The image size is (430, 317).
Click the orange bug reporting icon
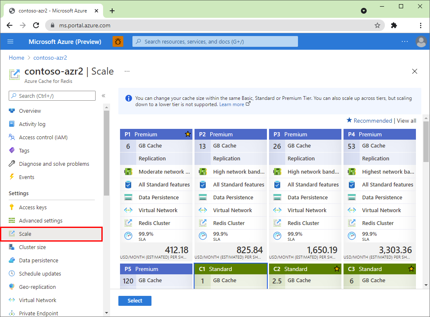pos(118,41)
